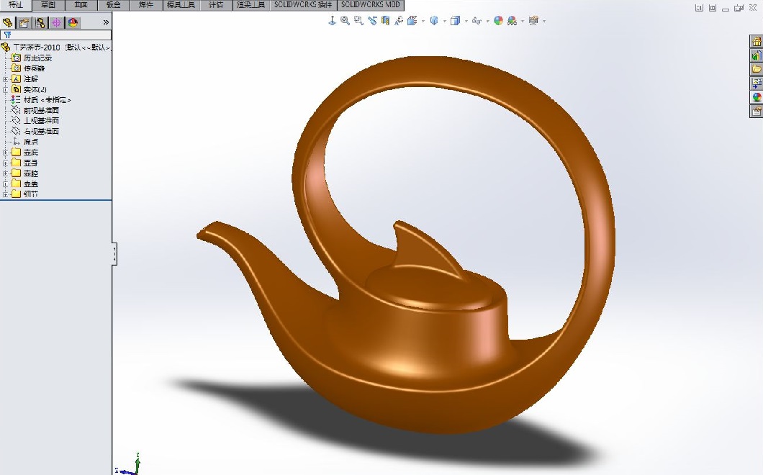This screenshot has height=475, width=763.
Task: Open the Design Library in task pane
Action: click(756, 55)
